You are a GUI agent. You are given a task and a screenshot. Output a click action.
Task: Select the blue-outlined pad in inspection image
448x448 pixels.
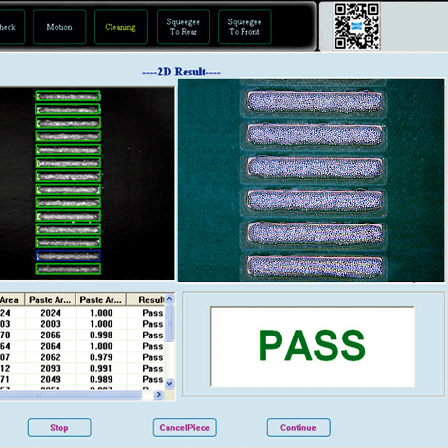(68, 255)
